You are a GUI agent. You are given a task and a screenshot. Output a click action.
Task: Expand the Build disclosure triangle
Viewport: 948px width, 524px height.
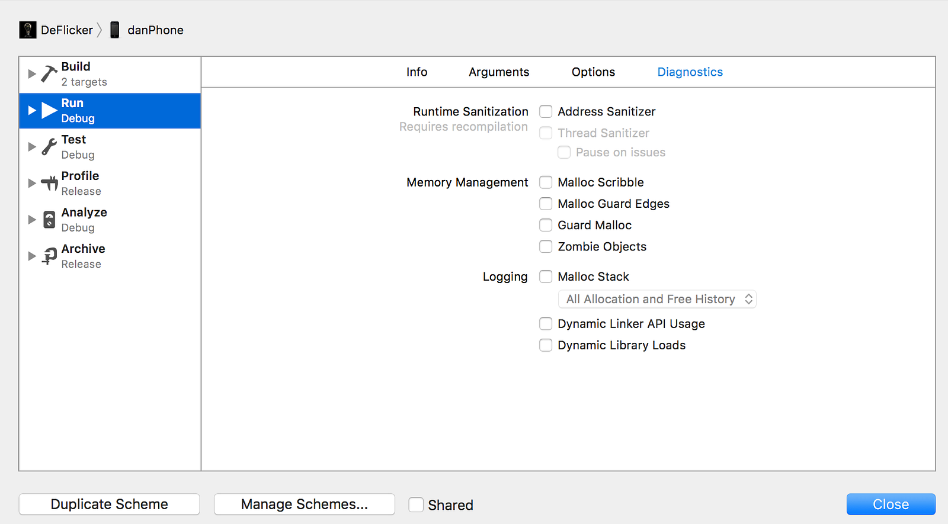click(32, 74)
